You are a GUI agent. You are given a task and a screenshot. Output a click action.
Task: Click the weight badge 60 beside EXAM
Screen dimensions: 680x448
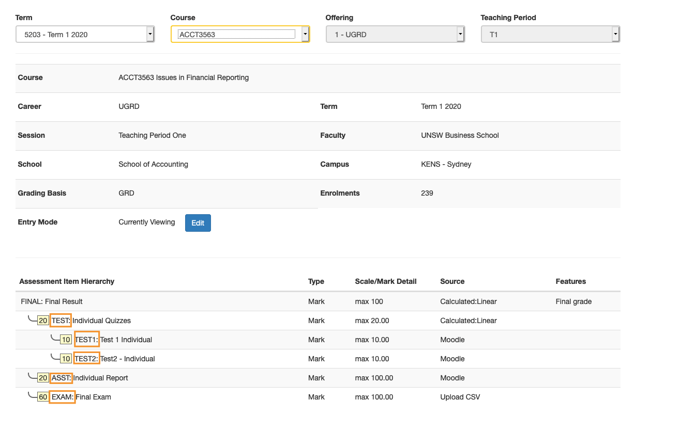pyautogui.click(x=43, y=397)
